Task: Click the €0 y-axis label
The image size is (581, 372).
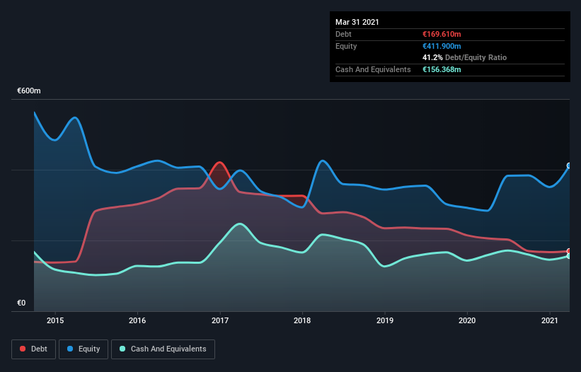Action: (21, 303)
